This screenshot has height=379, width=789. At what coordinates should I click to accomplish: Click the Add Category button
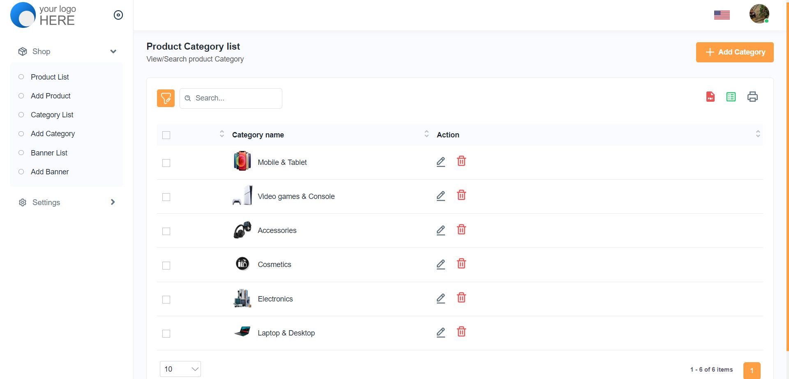click(734, 53)
